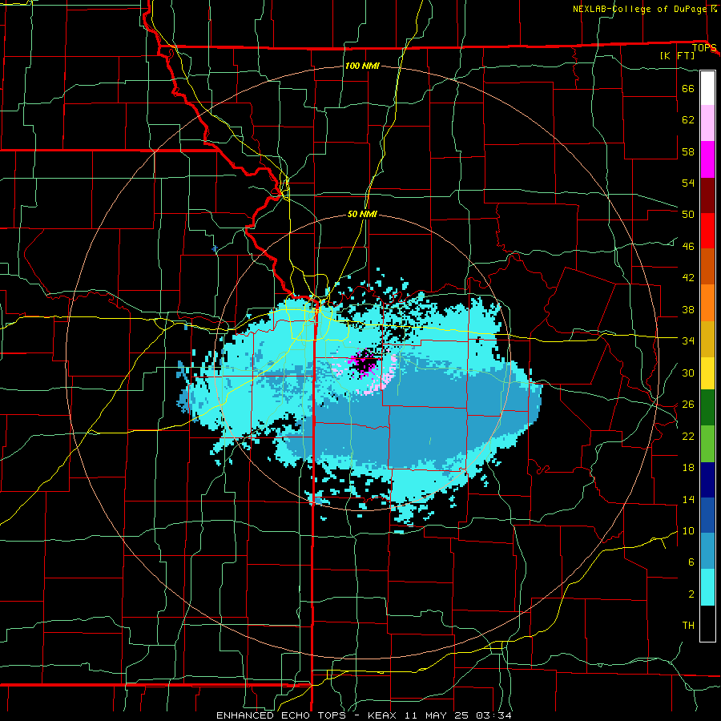Click the magenta high echo top core

coord(363,362)
